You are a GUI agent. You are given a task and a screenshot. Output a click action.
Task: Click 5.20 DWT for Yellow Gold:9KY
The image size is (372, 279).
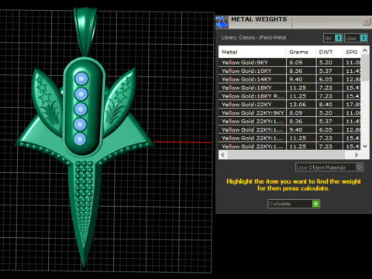tap(325, 62)
